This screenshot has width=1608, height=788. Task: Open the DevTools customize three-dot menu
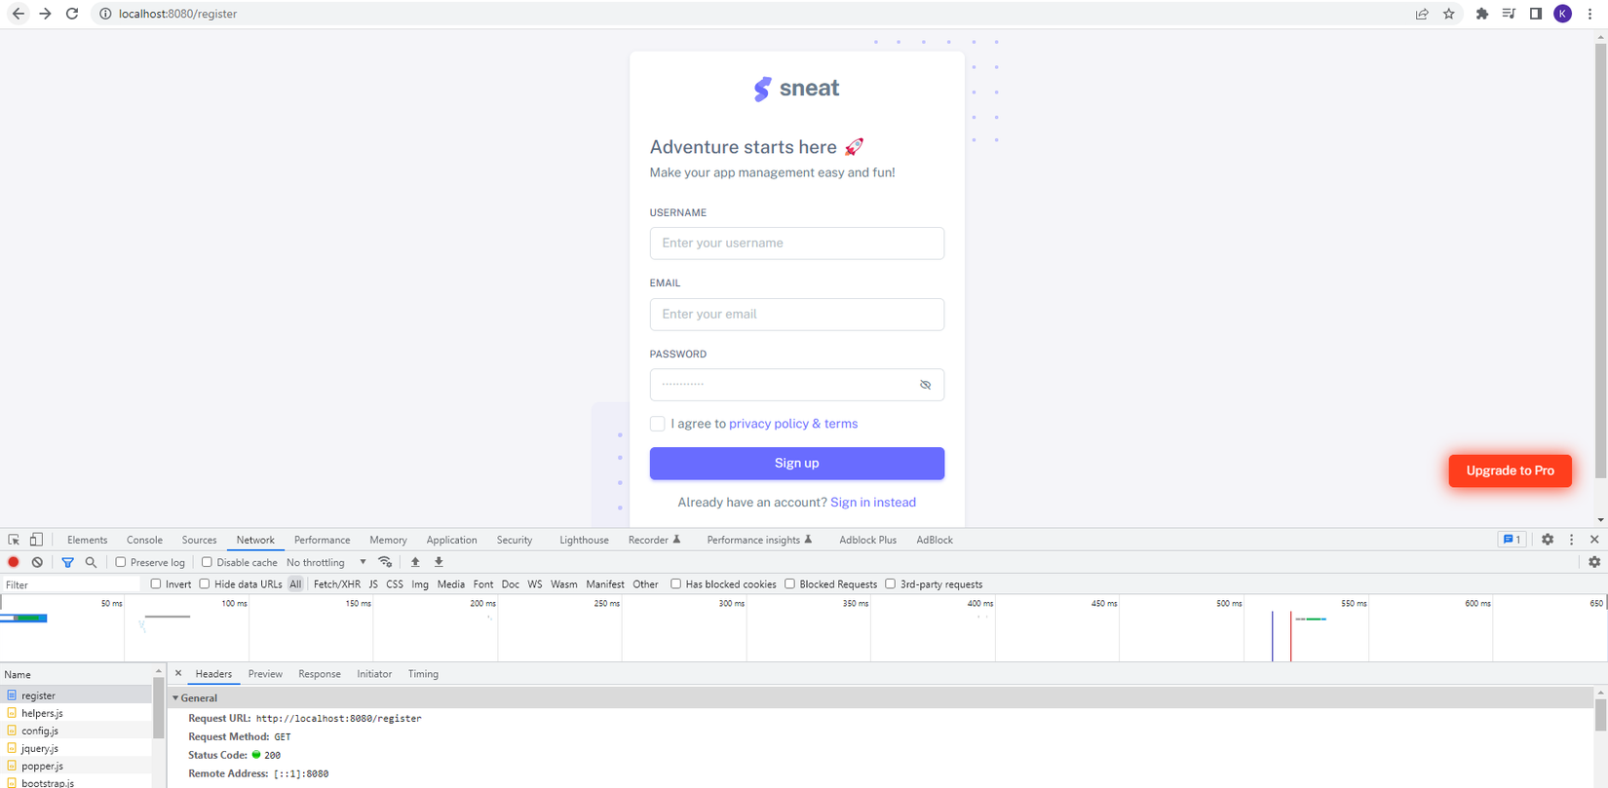click(x=1571, y=540)
